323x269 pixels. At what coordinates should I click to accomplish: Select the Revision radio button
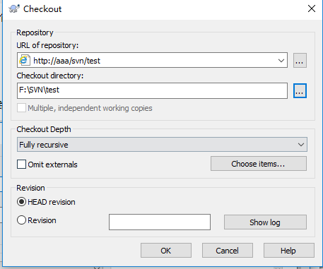point(21,220)
